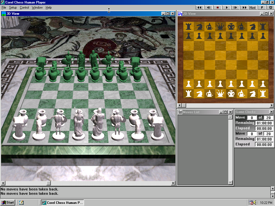Click the F toolbar button

tap(262, 8)
